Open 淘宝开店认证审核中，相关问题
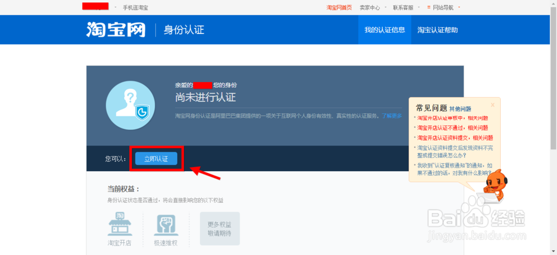557x255 pixels. tap(452, 118)
